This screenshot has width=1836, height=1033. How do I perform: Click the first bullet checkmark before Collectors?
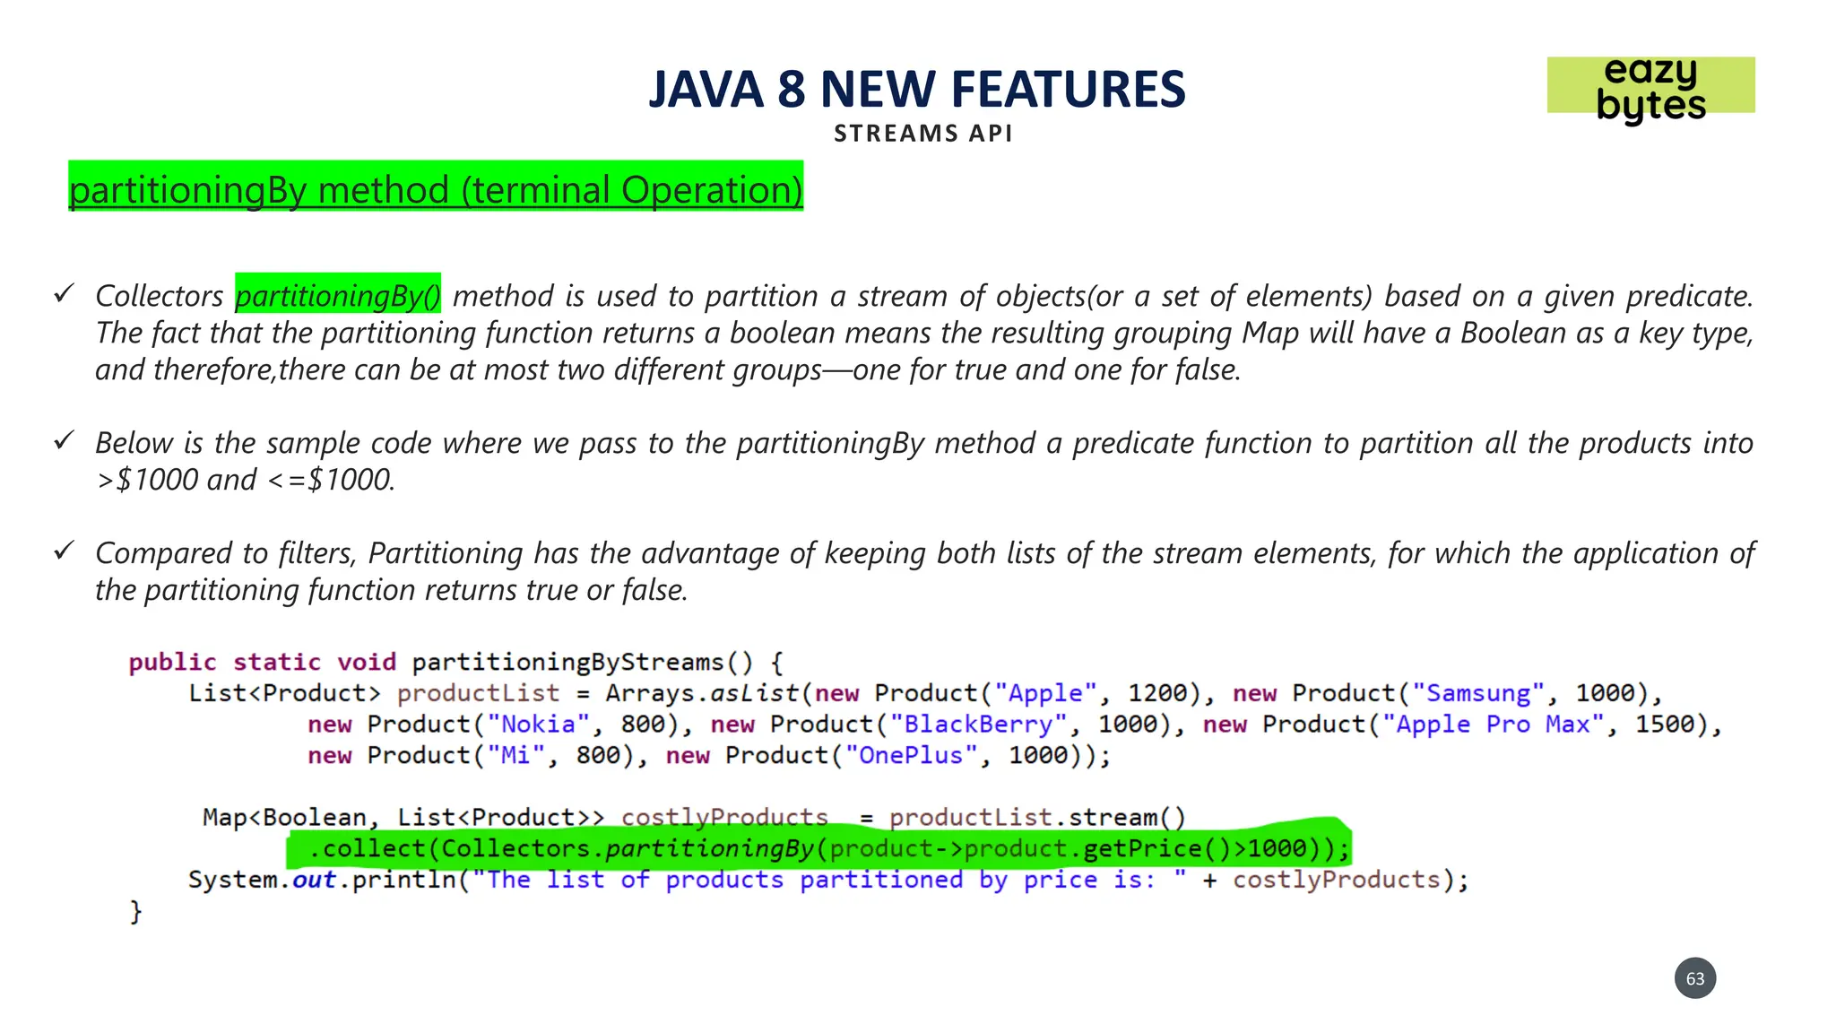tap(64, 293)
